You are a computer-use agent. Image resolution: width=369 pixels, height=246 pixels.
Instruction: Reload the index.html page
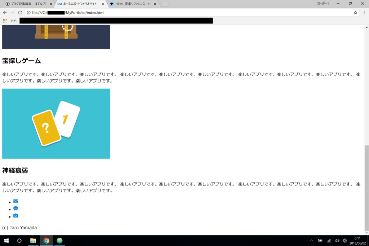[x=19, y=12]
